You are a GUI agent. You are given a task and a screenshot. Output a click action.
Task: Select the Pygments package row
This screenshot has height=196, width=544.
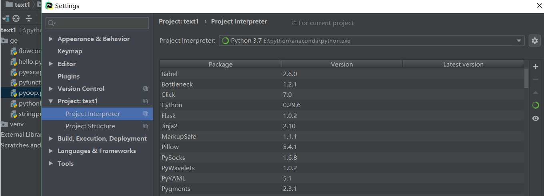click(342, 189)
